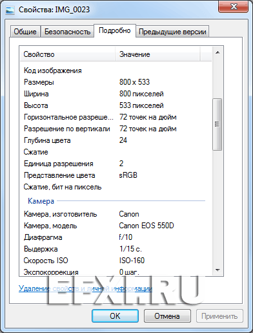Screen dimensions: 253x333
Task: Click the color depth value 24
Action: click(123, 140)
